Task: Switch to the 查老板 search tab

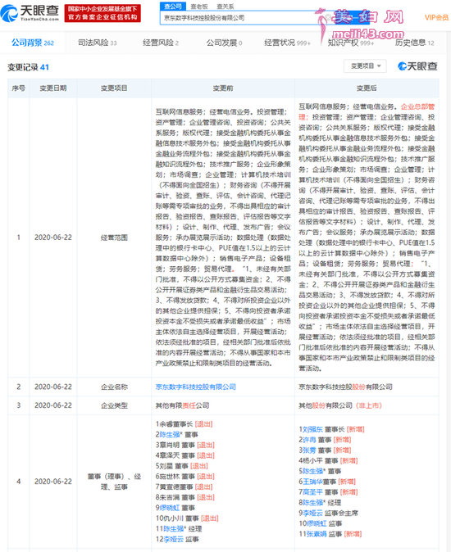Action: 199,7
